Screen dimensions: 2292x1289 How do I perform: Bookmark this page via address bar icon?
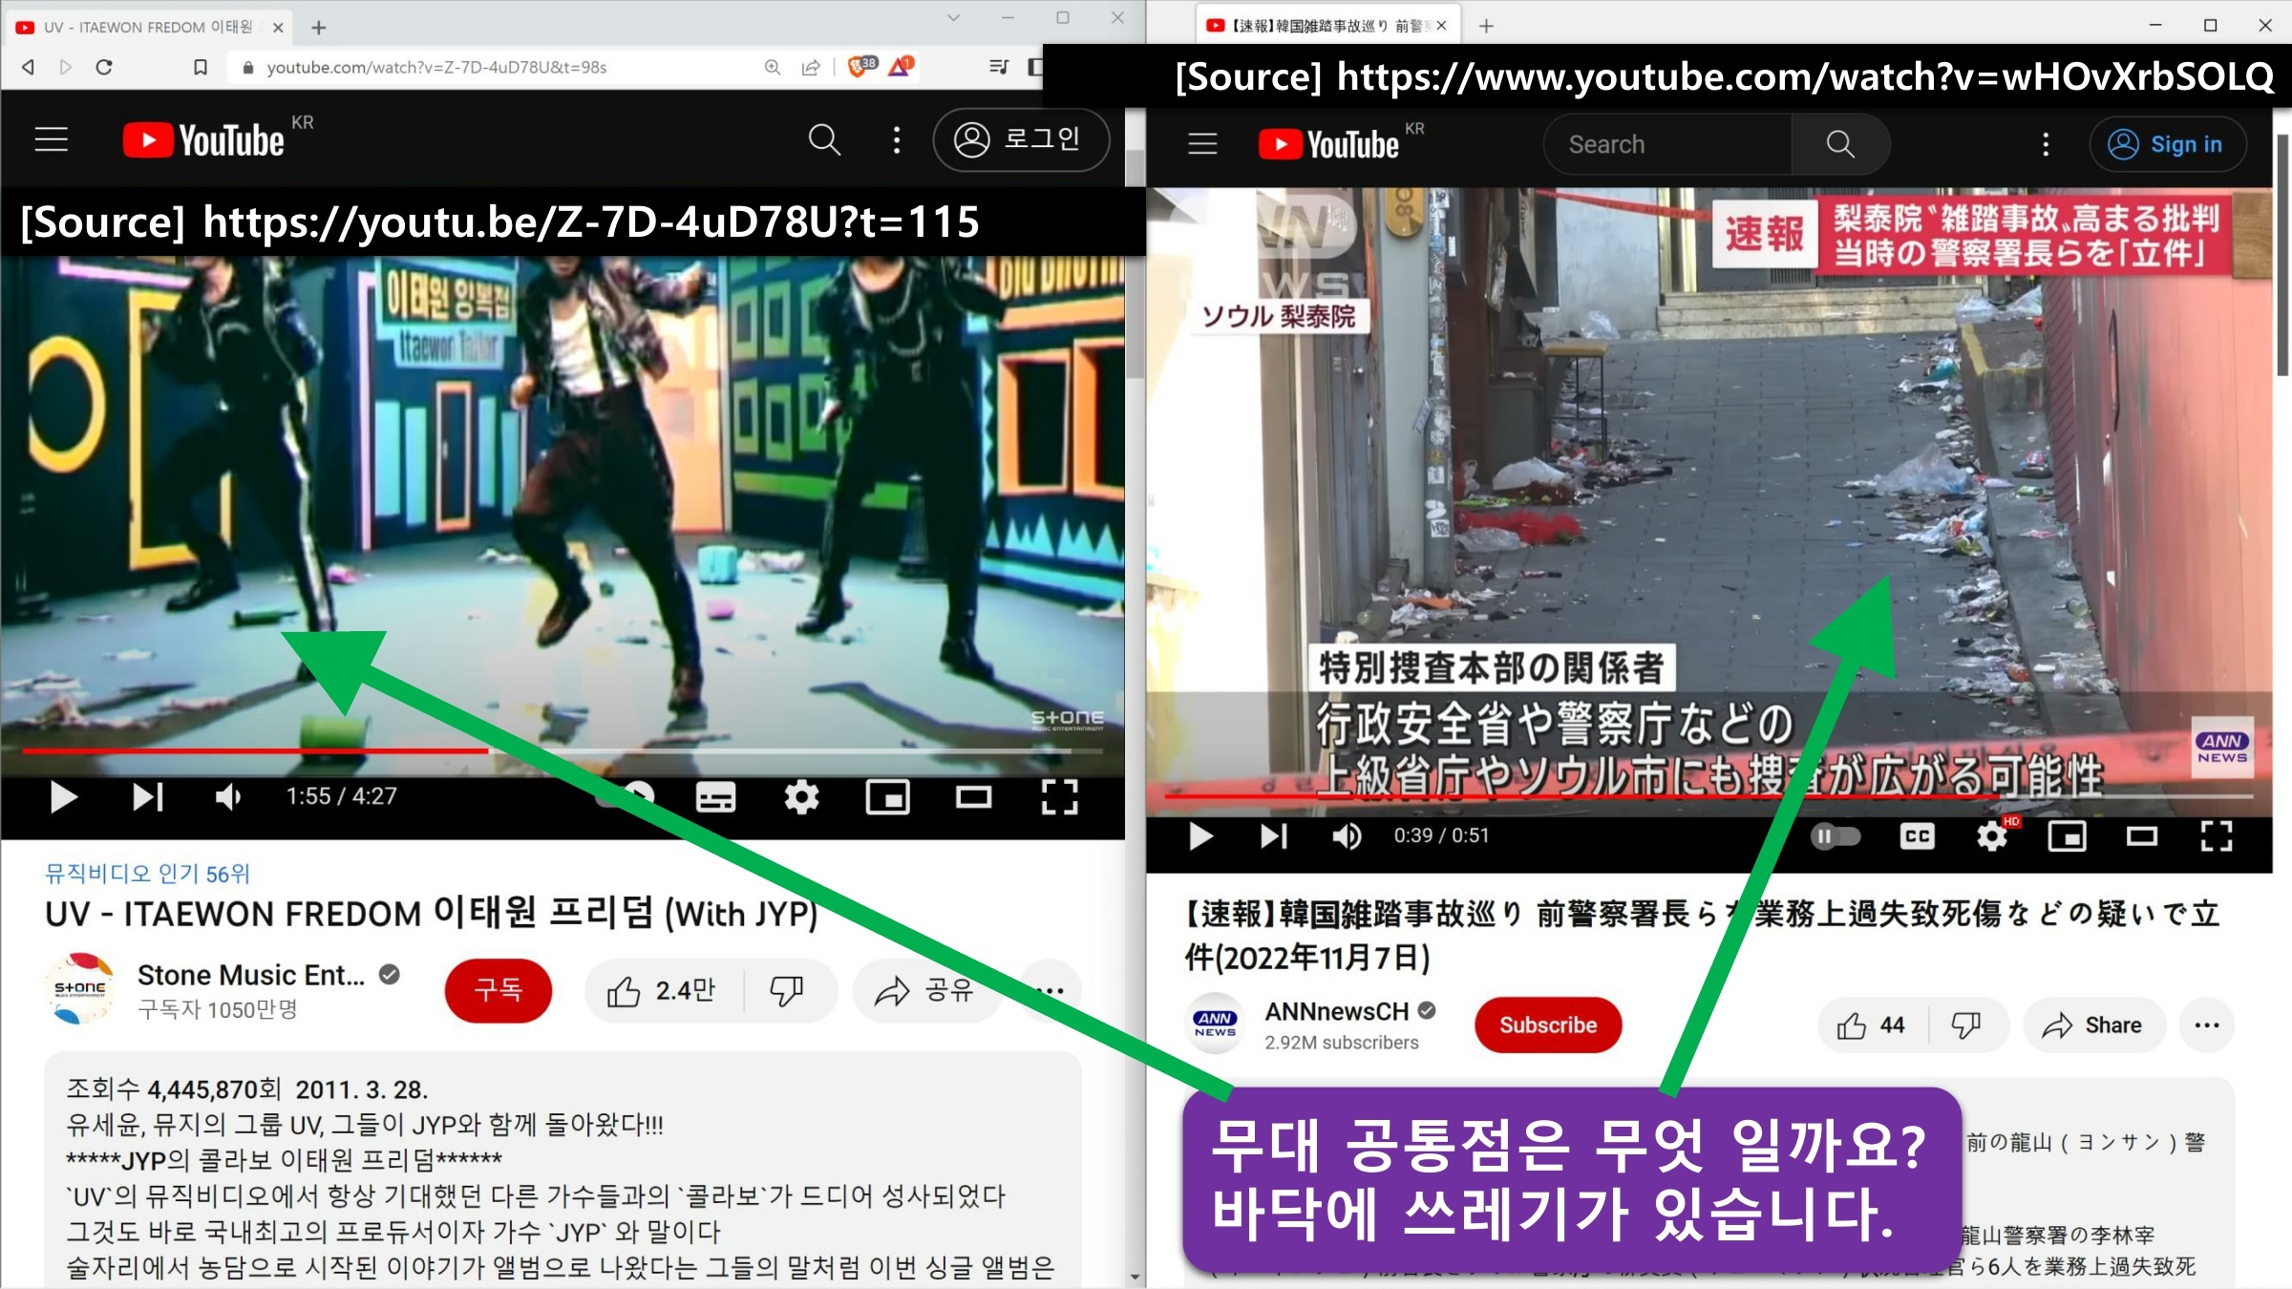pyautogui.click(x=201, y=67)
